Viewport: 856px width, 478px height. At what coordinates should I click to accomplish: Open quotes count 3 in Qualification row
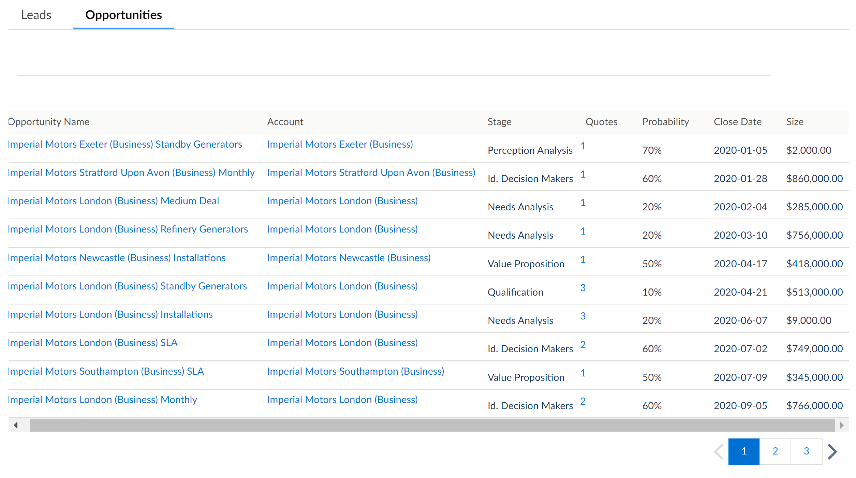(583, 288)
